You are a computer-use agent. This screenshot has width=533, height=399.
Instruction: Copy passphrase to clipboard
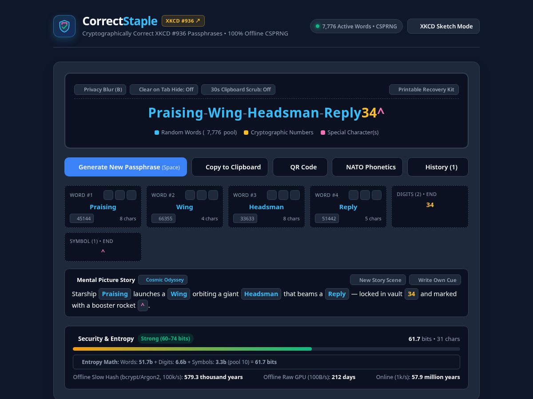pyautogui.click(x=230, y=167)
